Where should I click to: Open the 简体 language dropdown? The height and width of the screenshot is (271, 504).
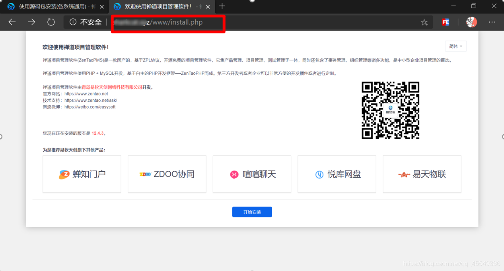pos(456,46)
